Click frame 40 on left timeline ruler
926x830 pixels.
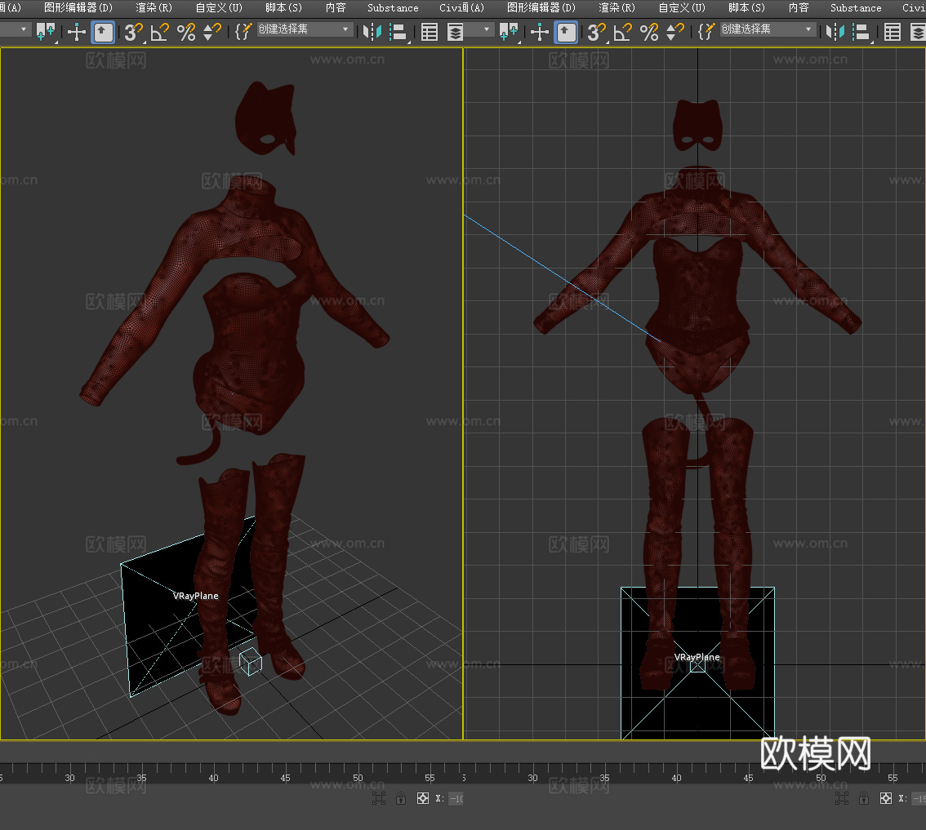click(x=213, y=778)
